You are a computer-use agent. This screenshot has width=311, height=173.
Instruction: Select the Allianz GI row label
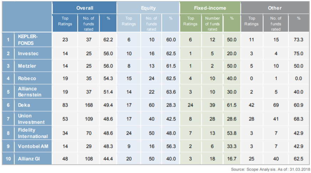tap(29, 158)
